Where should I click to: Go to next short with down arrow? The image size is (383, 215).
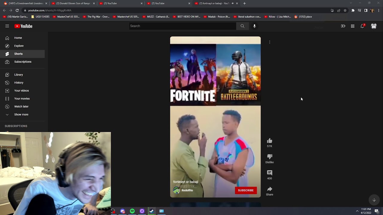coord(374,200)
